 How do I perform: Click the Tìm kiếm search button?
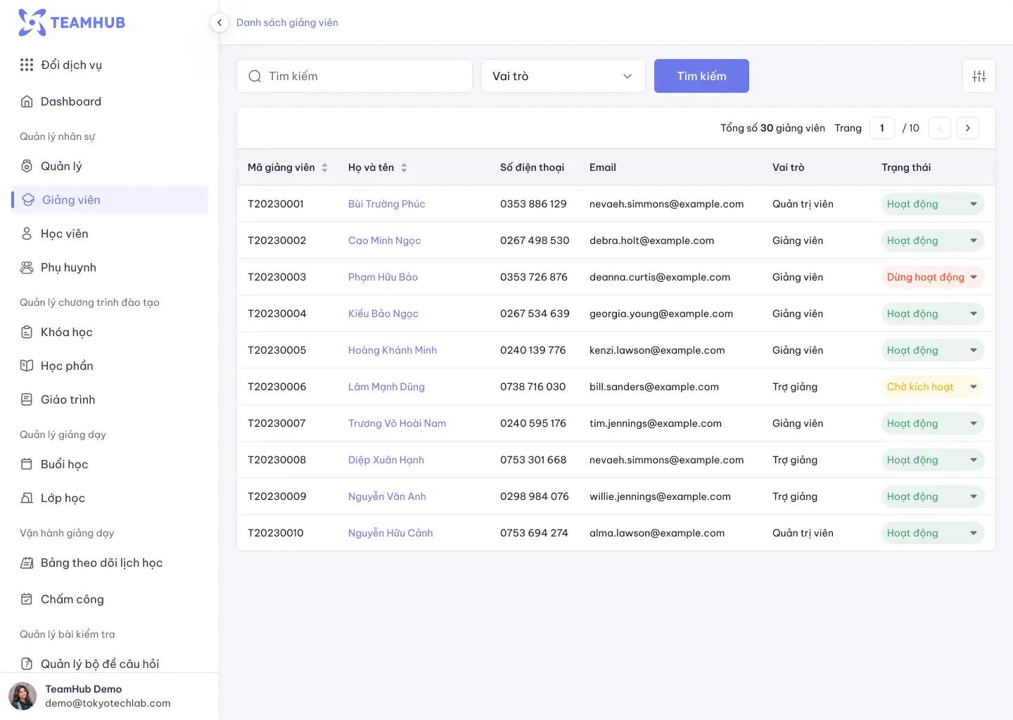701,76
